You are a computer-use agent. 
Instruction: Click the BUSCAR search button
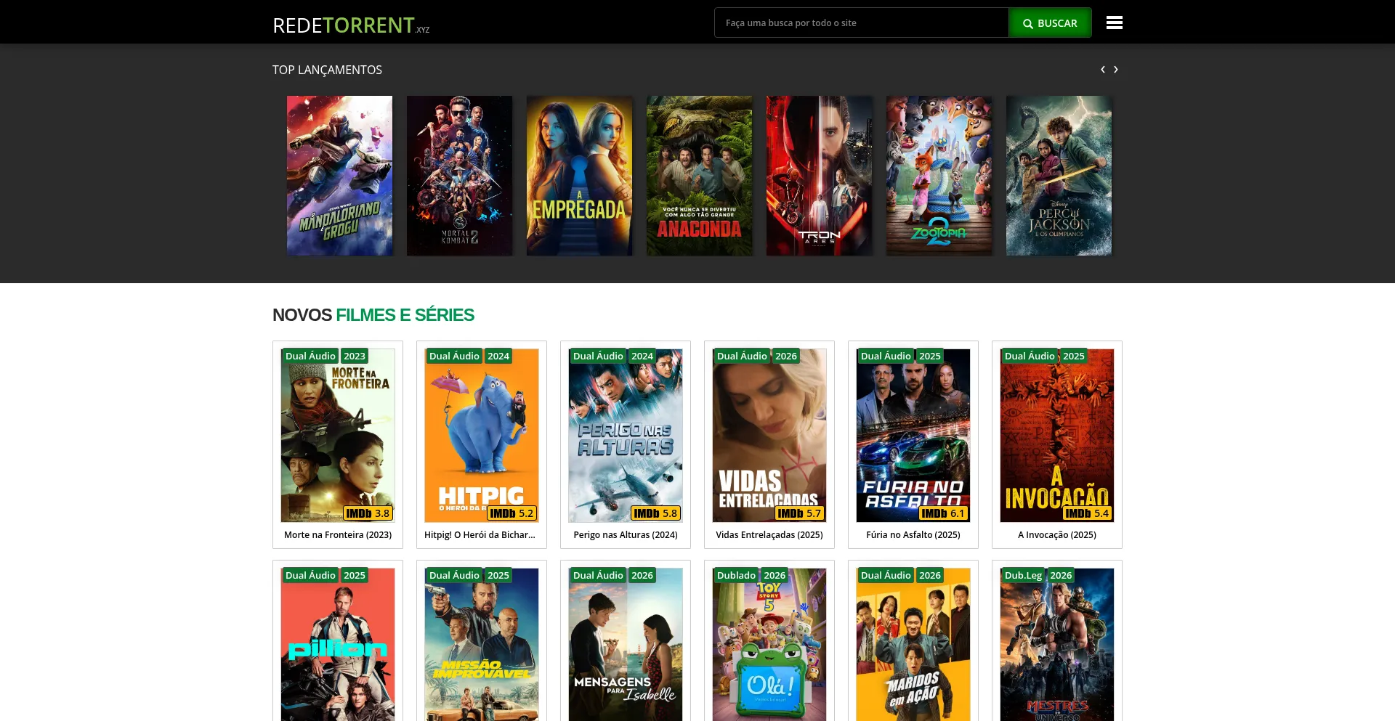coord(1050,23)
